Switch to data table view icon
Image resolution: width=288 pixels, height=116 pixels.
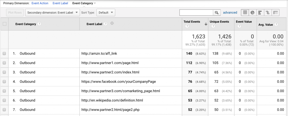(245, 13)
